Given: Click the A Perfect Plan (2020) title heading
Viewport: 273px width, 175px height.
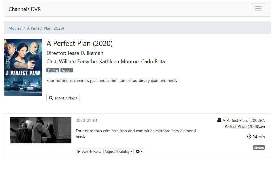Looking at the screenshot, I should (79, 44).
